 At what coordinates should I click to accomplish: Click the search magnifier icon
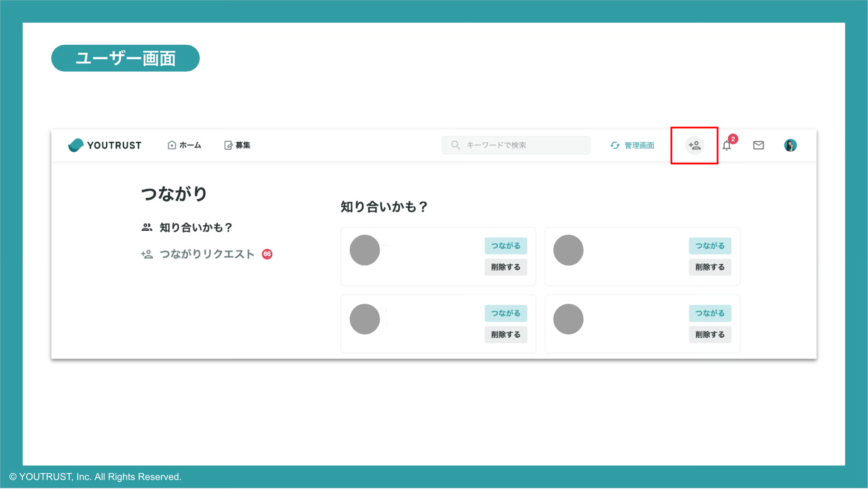click(x=455, y=145)
